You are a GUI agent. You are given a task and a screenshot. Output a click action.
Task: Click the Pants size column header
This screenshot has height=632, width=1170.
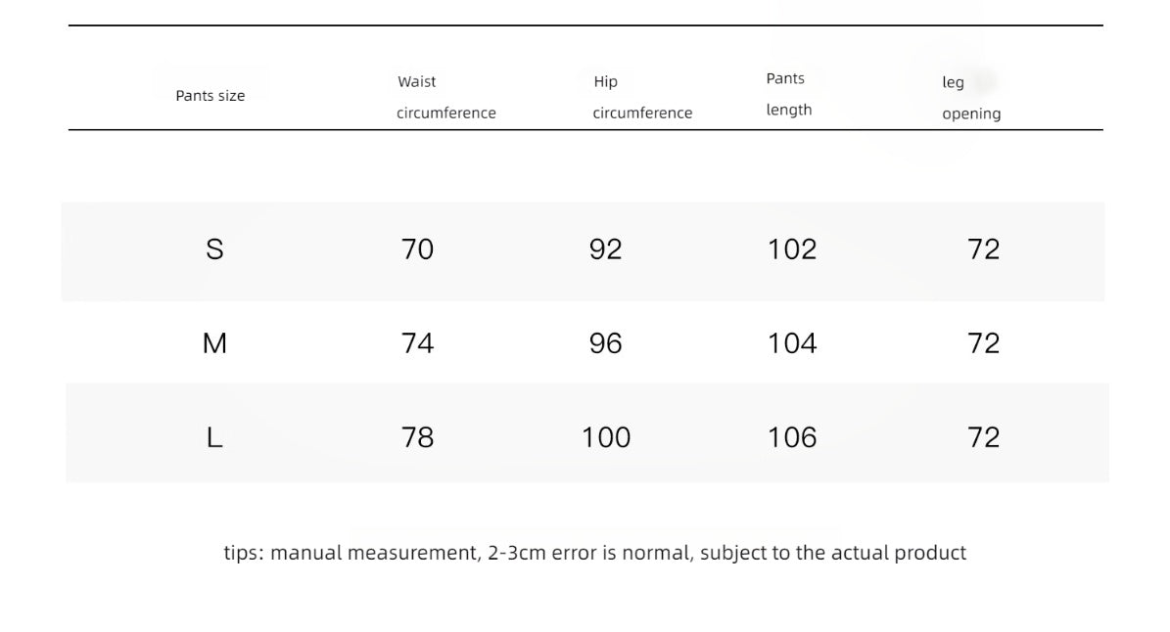coord(210,96)
